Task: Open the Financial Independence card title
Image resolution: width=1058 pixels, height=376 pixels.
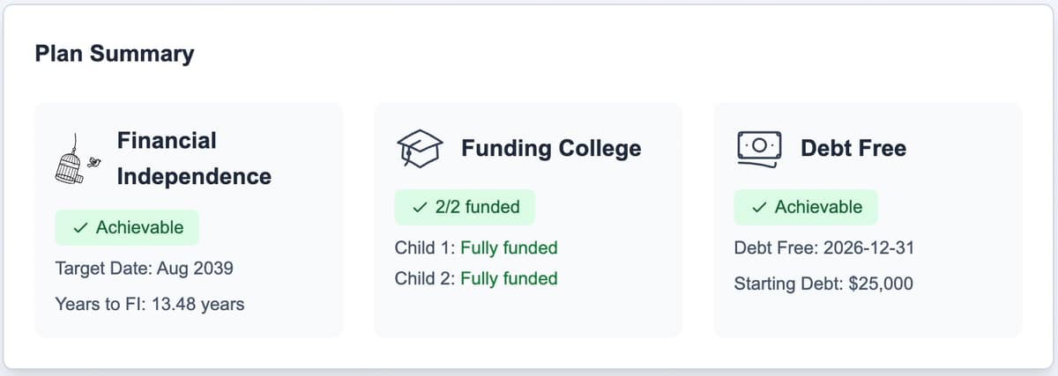Action: (193, 159)
